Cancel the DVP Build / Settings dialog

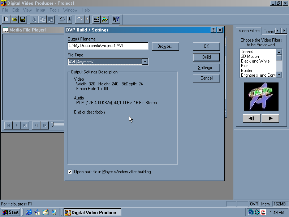click(x=206, y=78)
